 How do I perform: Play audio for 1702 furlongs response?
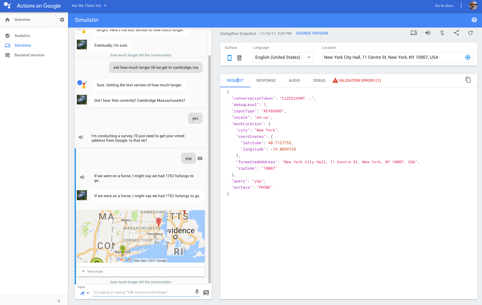(x=82, y=177)
